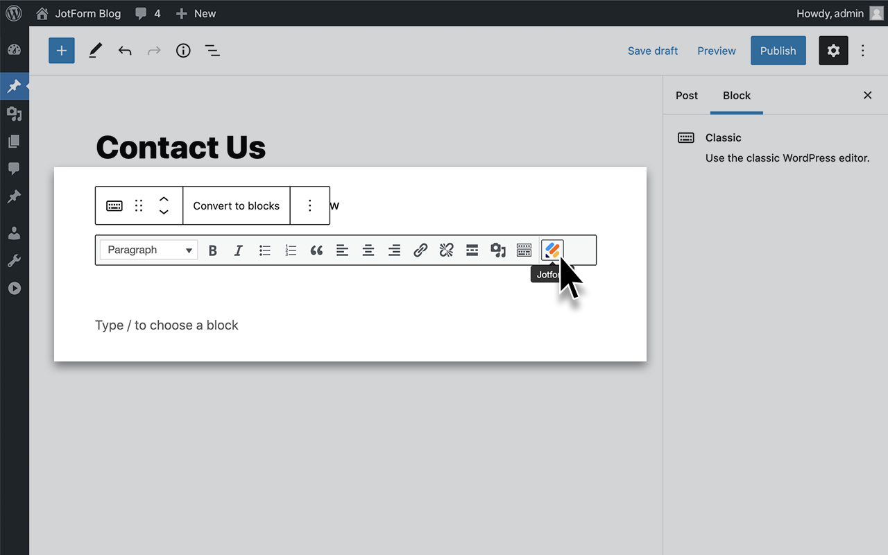Screen dimensions: 888x555
Task: Open editor options three-dot menu
Action: click(x=863, y=51)
